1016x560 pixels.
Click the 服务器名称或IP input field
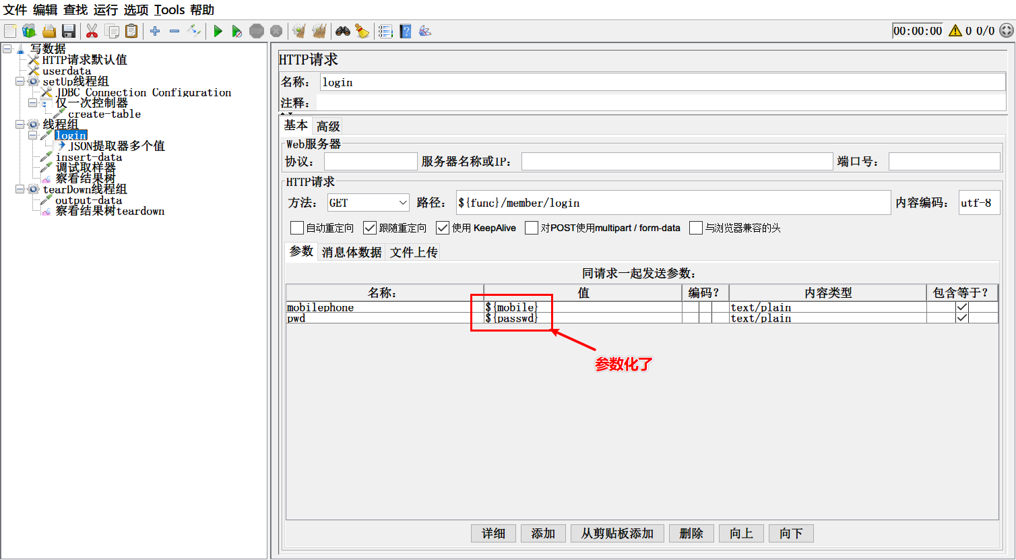676,162
